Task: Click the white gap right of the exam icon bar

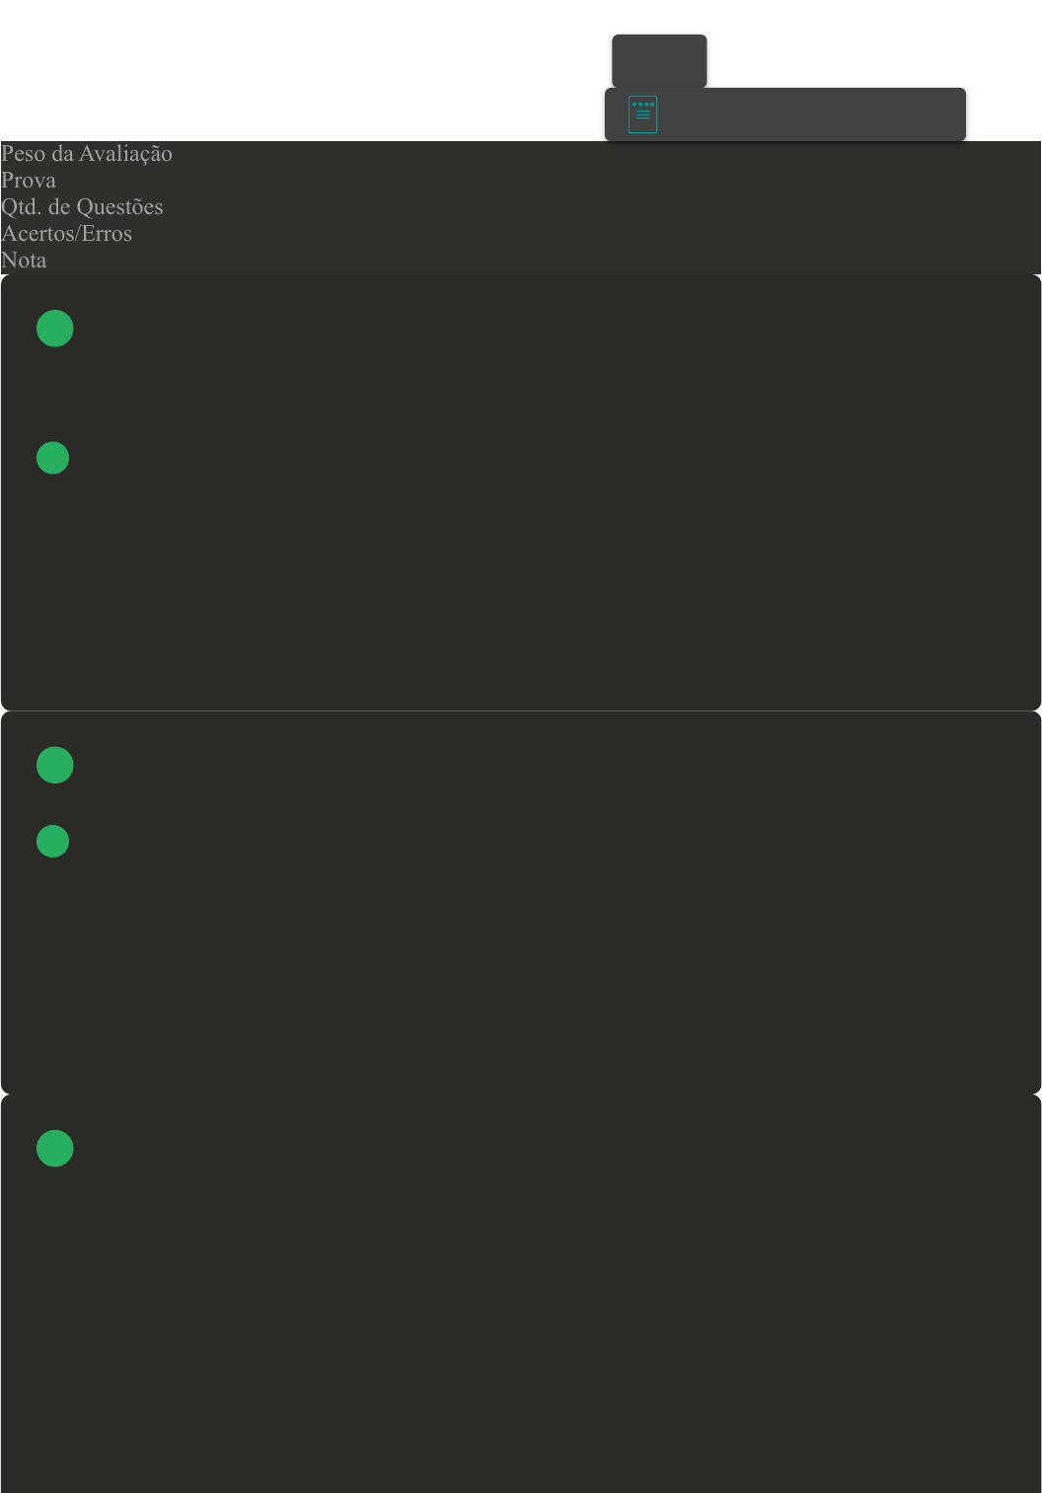Action: pos(1003,114)
